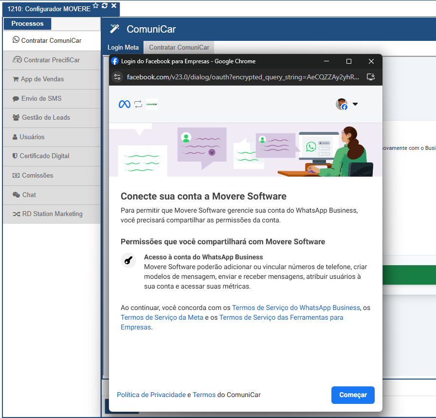436x418 pixels.
Task: Select RD Station Marketing in the sidebar
Action: click(52, 214)
